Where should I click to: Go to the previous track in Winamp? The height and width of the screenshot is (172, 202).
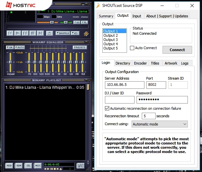click(x=10, y=33)
